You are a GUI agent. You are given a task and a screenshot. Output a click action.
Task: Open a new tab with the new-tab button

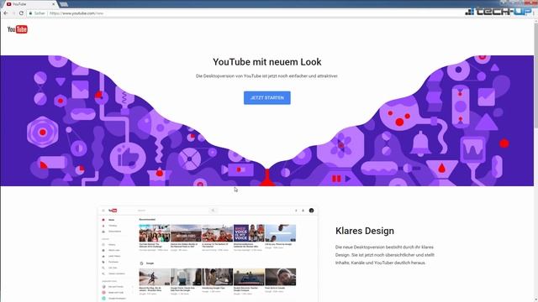click(x=64, y=4)
